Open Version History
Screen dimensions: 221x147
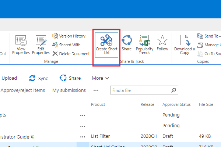69,36
